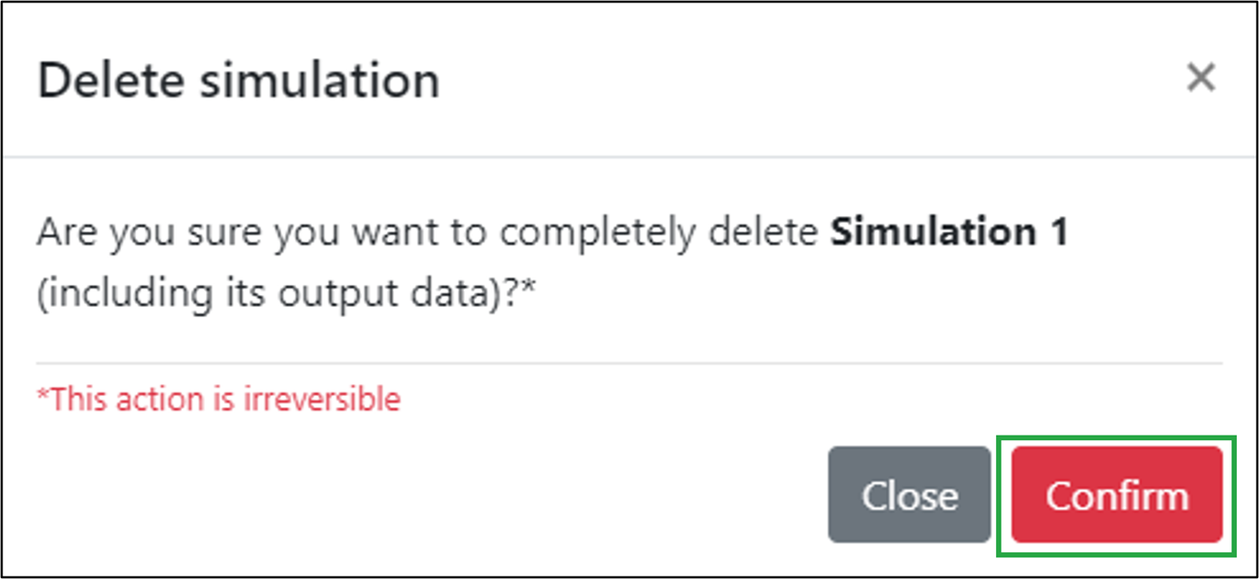Click the word 'action' in red warning

tap(160, 400)
